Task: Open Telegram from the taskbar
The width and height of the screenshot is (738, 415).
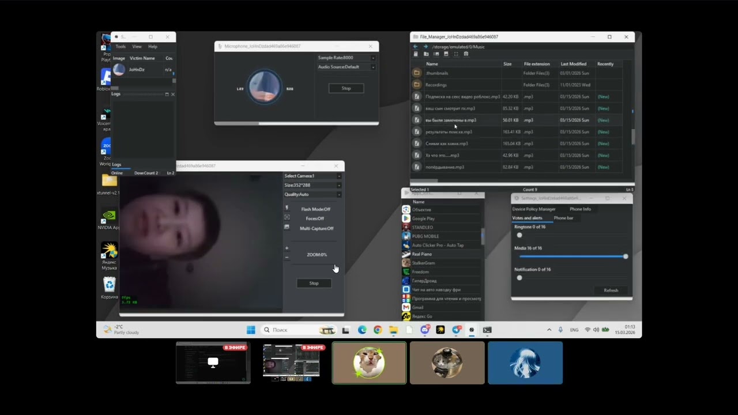Action: 456,330
